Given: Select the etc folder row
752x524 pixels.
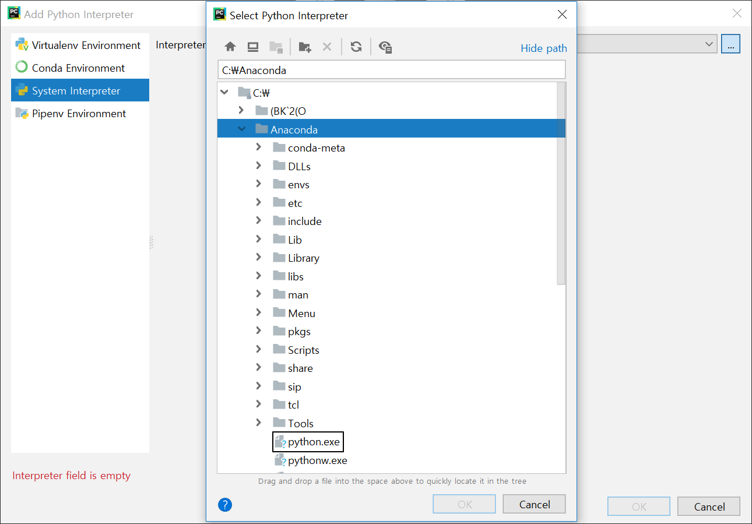Looking at the screenshot, I should click(387, 203).
